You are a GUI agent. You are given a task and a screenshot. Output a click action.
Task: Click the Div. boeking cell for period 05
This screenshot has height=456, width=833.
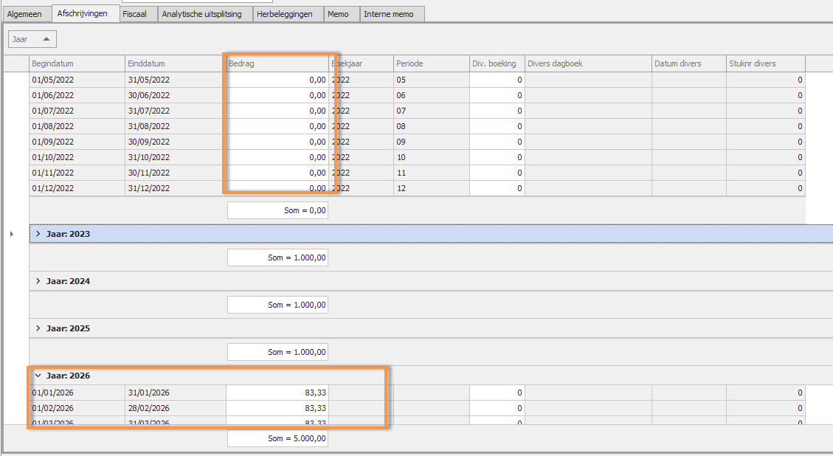click(497, 80)
